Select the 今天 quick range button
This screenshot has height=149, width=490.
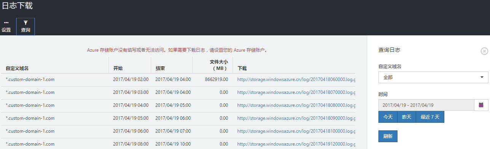click(388, 117)
